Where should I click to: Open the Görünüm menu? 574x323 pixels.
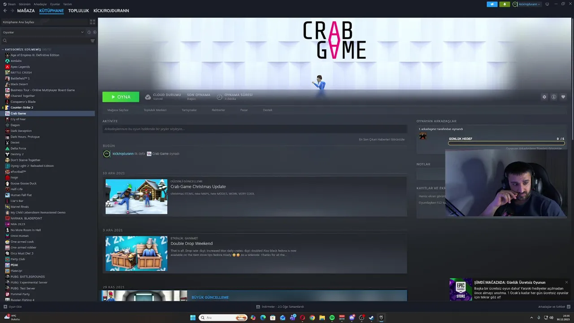pyautogui.click(x=25, y=4)
